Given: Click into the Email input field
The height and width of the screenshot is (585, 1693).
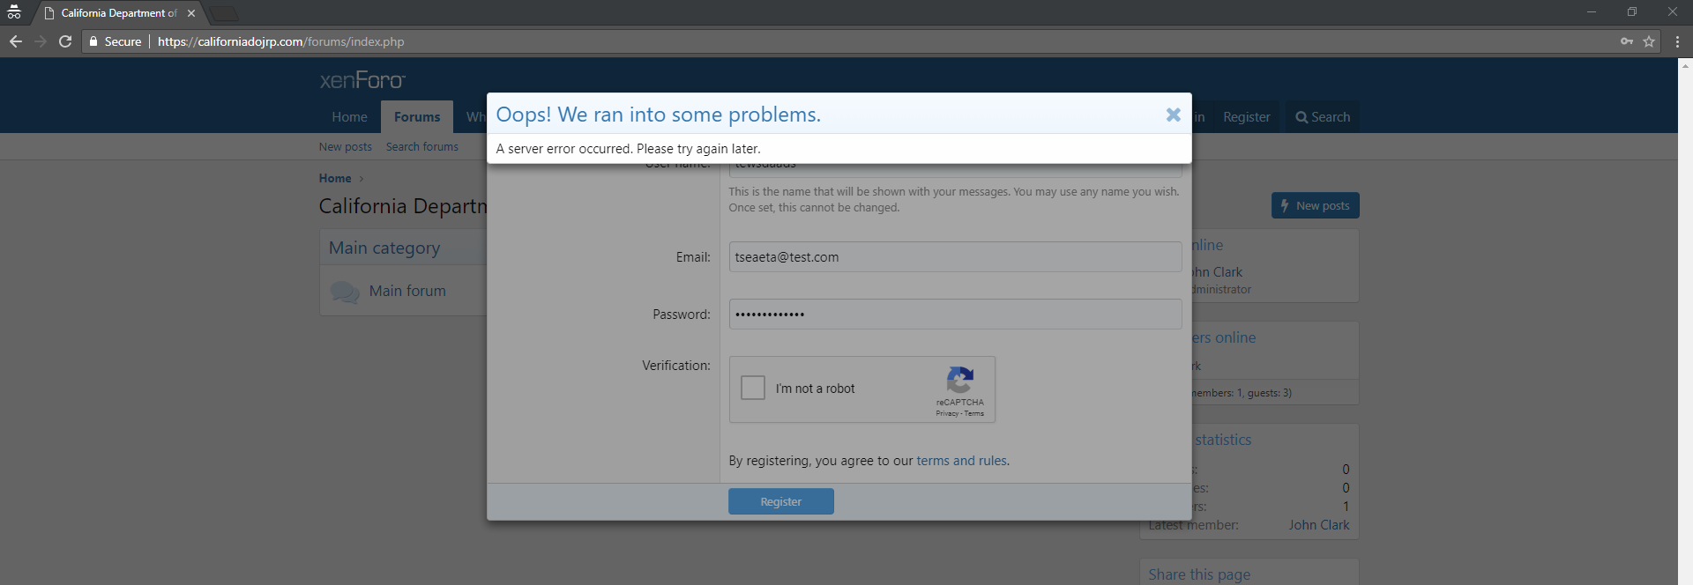Looking at the screenshot, I should pyautogui.click(x=955, y=257).
